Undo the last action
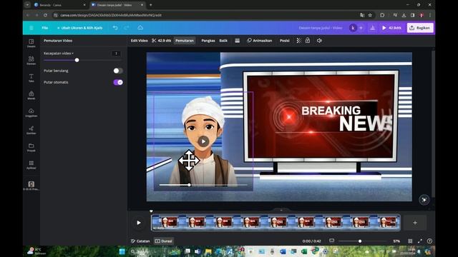This screenshot has height=257, width=458. tap(115, 28)
